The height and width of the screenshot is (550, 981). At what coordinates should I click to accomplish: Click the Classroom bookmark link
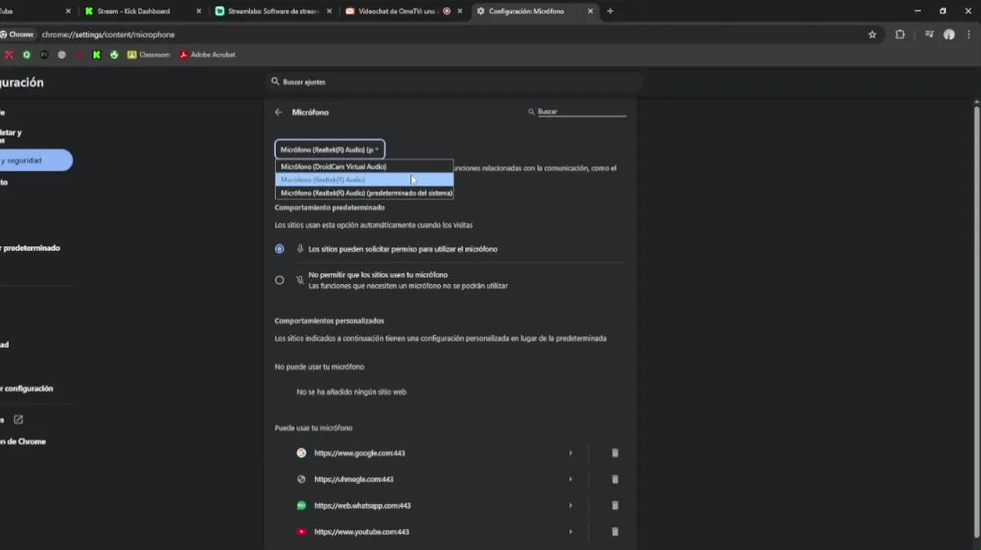(x=149, y=55)
